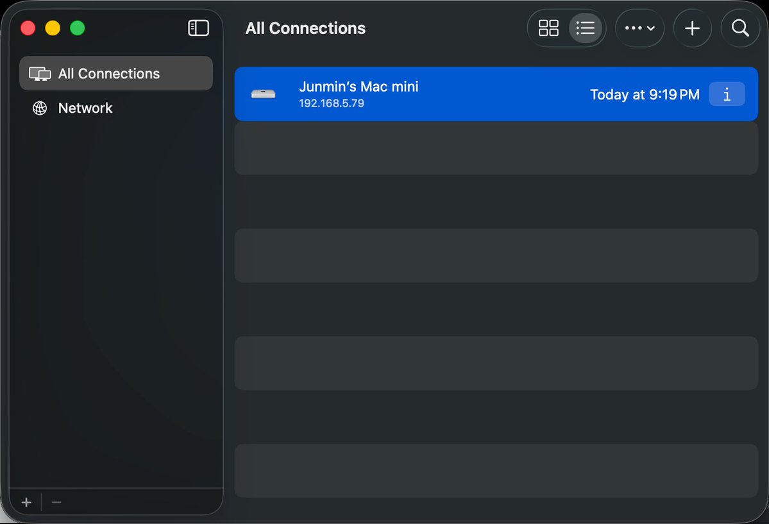Click the All Connections window title

(305, 28)
